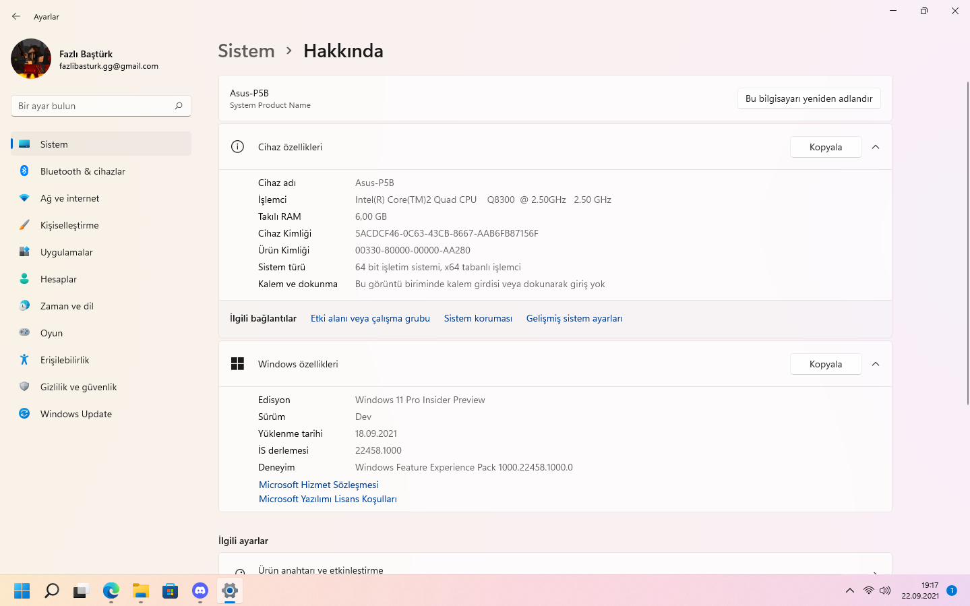The height and width of the screenshot is (606, 970).
Task: Copy the Cihaz özellikleri details
Action: pyautogui.click(x=826, y=147)
